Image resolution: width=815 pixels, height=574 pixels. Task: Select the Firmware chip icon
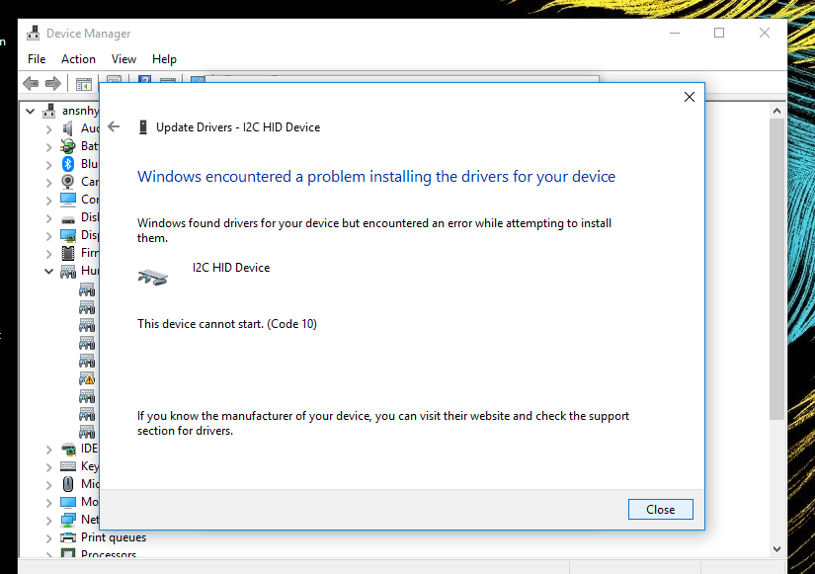pyautogui.click(x=68, y=253)
